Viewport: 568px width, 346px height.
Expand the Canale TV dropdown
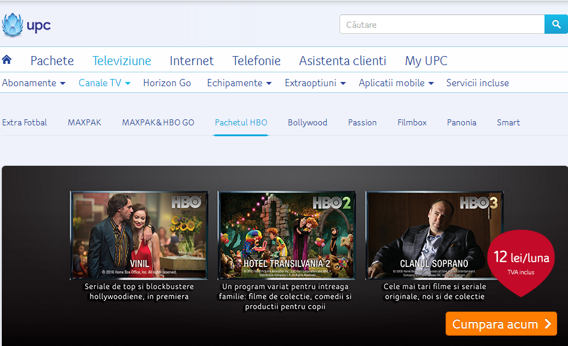coord(104,83)
